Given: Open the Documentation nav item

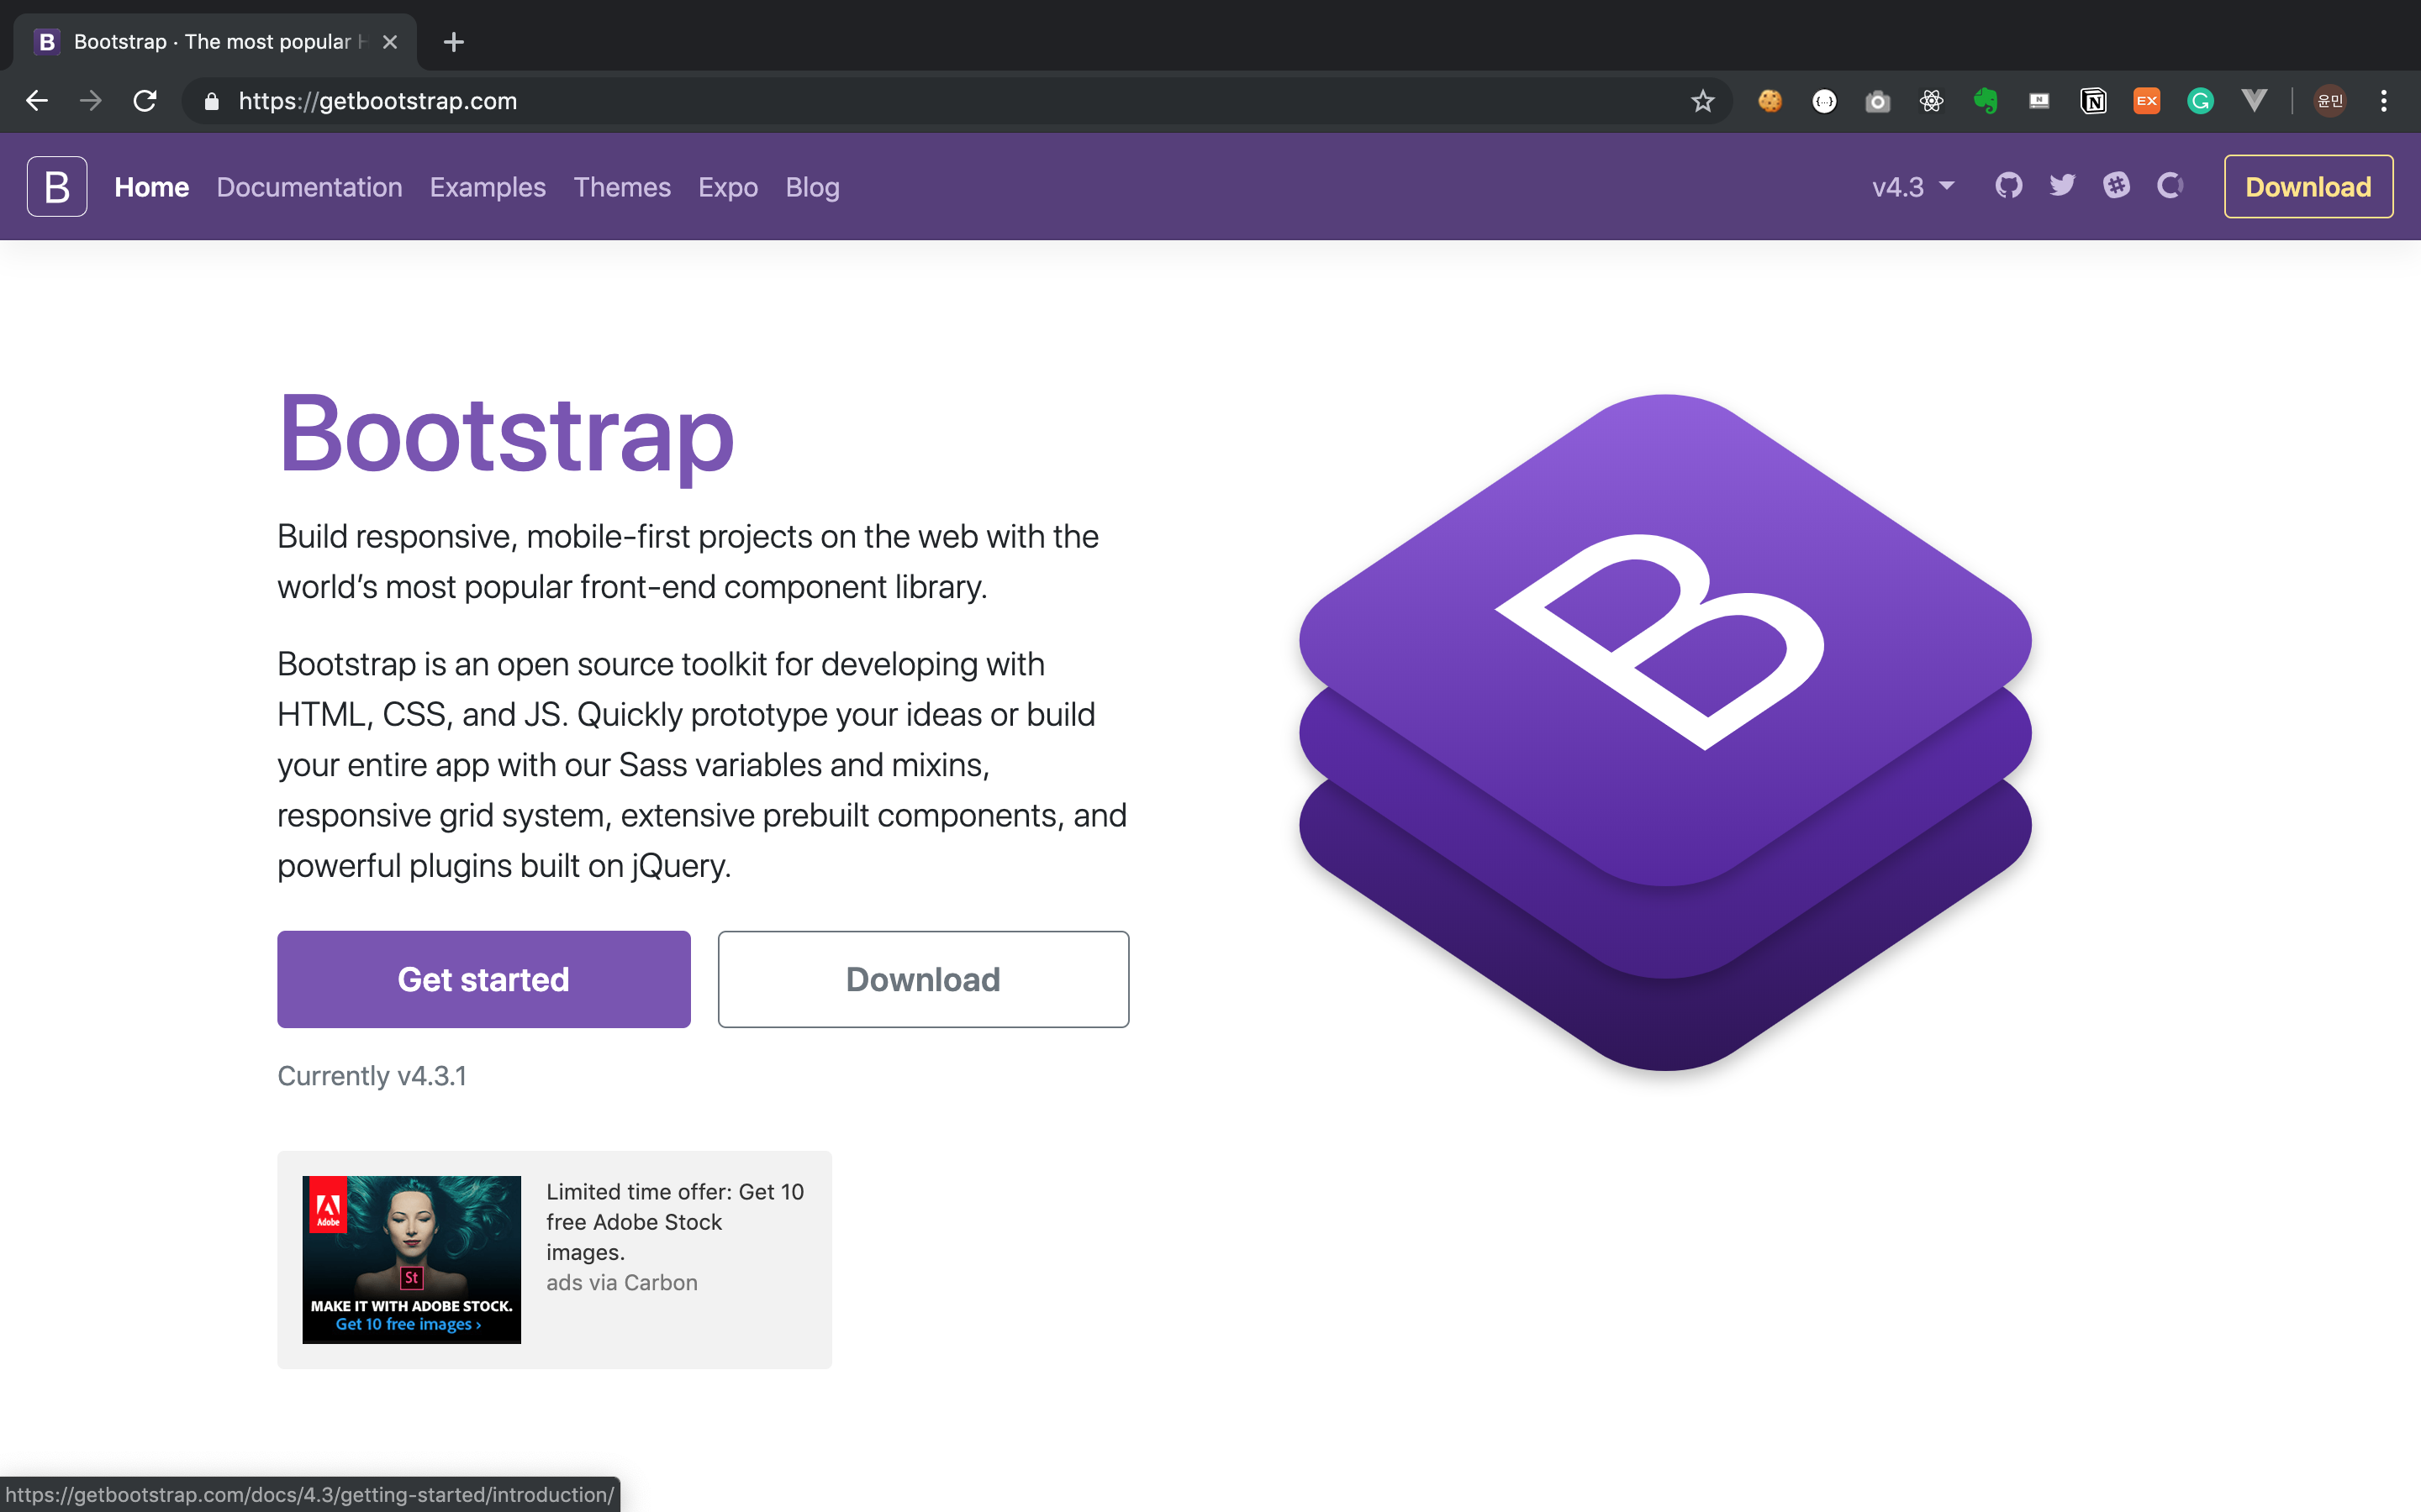Looking at the screenshot, I should point(309,187).
